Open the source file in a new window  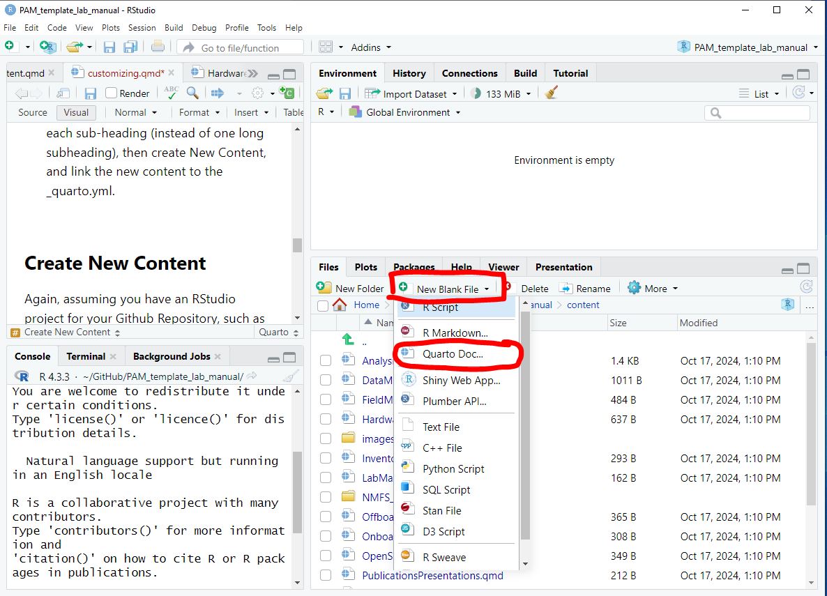[x=62, y=93]
